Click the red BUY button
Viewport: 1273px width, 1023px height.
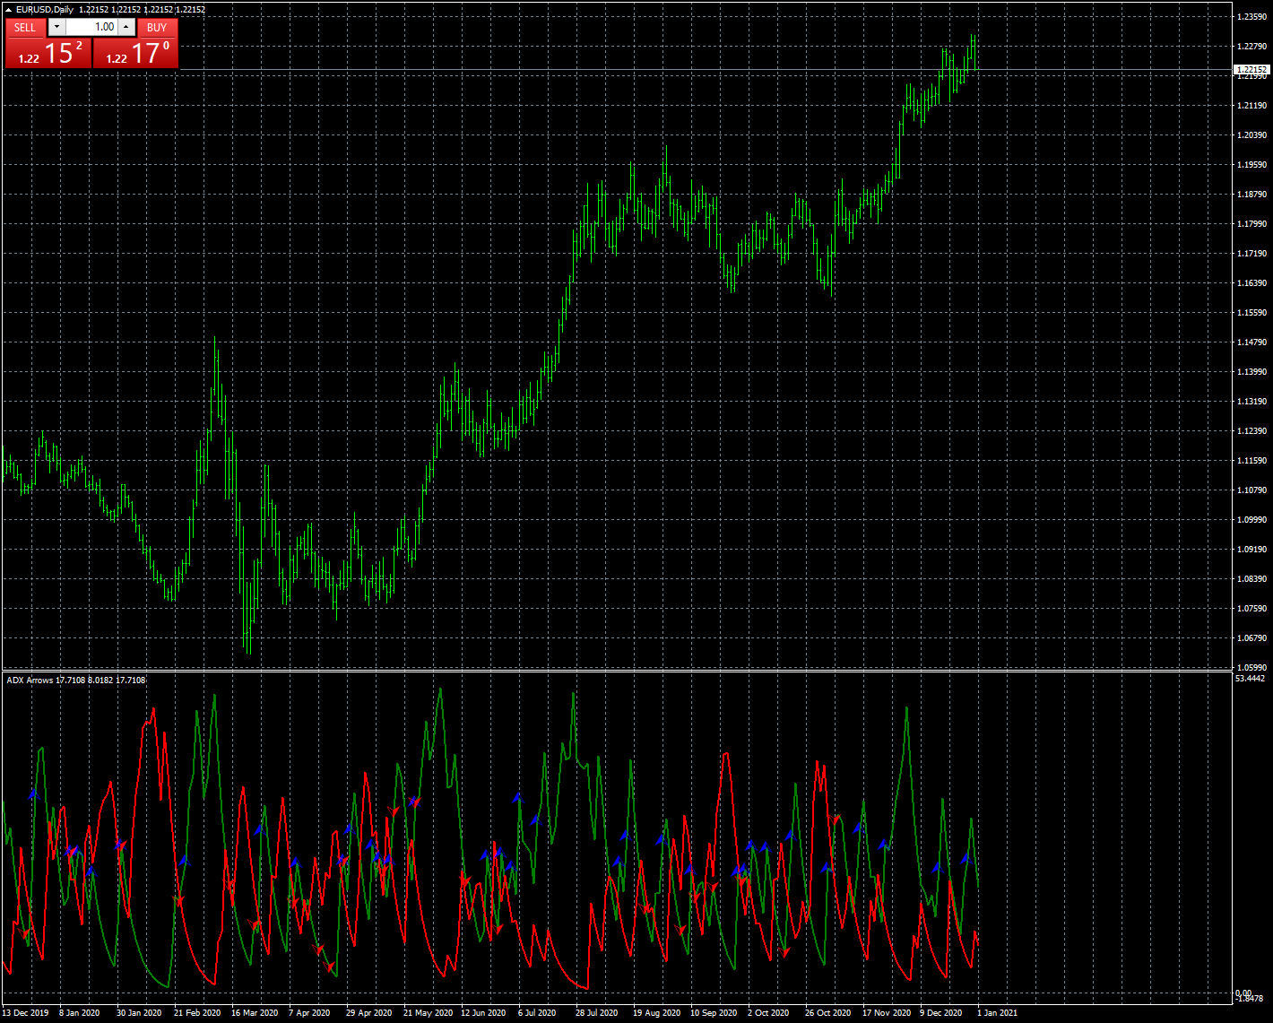point(157,28)
